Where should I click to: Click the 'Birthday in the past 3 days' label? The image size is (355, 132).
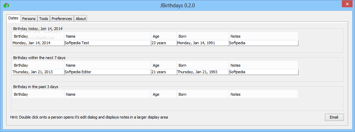(36, 87)
